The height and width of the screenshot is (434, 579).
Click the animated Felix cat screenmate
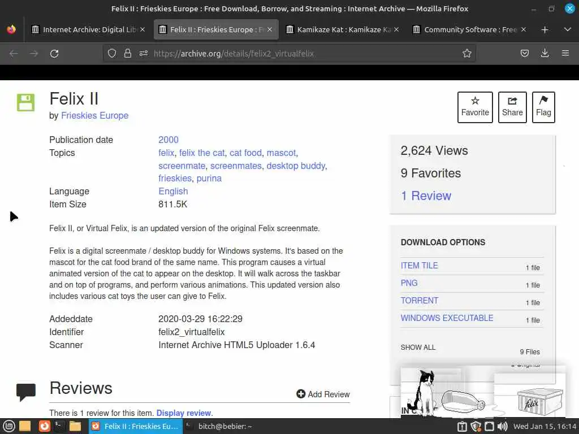(x=422, y=393)
